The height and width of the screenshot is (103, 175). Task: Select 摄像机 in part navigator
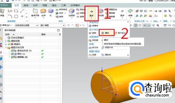click(17, 44)
